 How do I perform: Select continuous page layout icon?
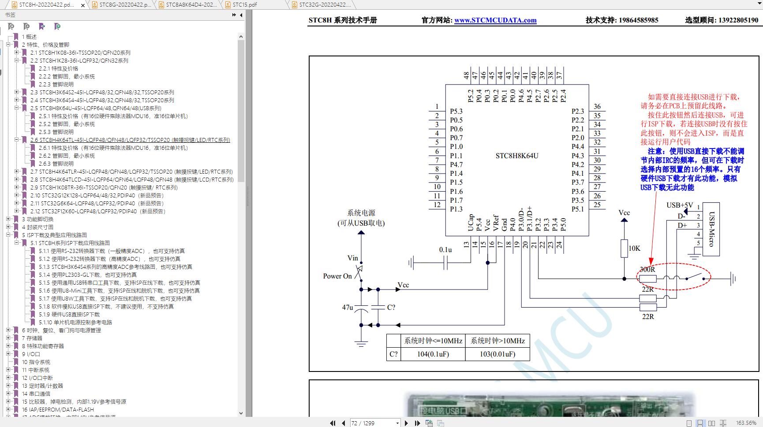coord(700,423)
